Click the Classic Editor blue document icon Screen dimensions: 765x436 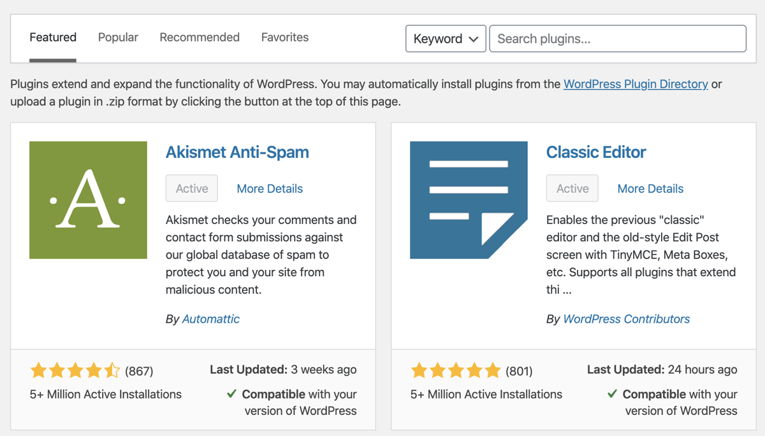pos(469,200)
